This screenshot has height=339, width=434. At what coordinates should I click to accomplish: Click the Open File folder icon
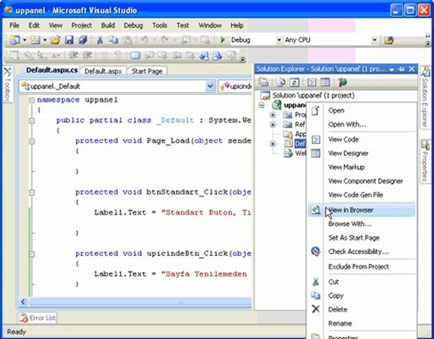tap(55, 40)
